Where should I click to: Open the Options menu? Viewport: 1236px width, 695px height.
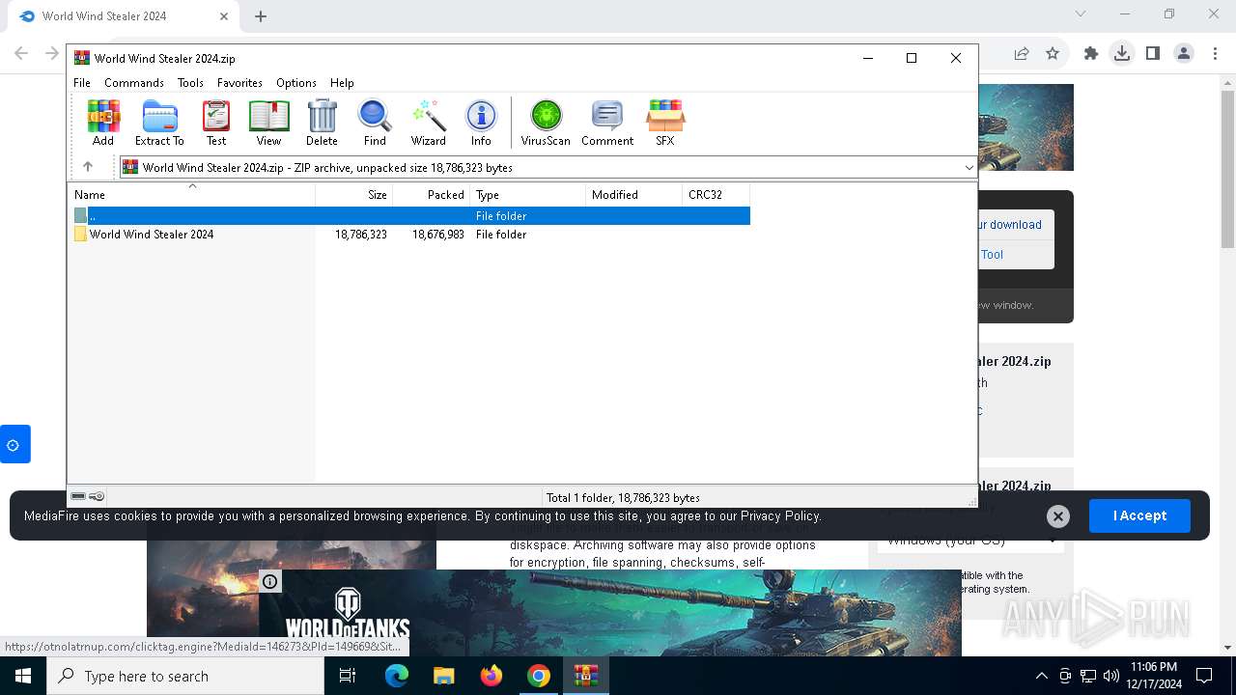tap(296, 83)
